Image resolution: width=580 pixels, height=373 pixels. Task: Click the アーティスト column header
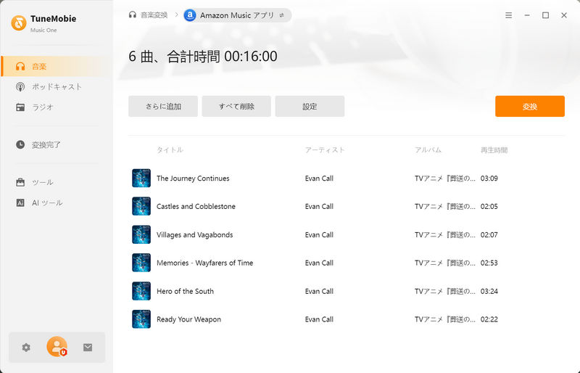tap(325, 150)
